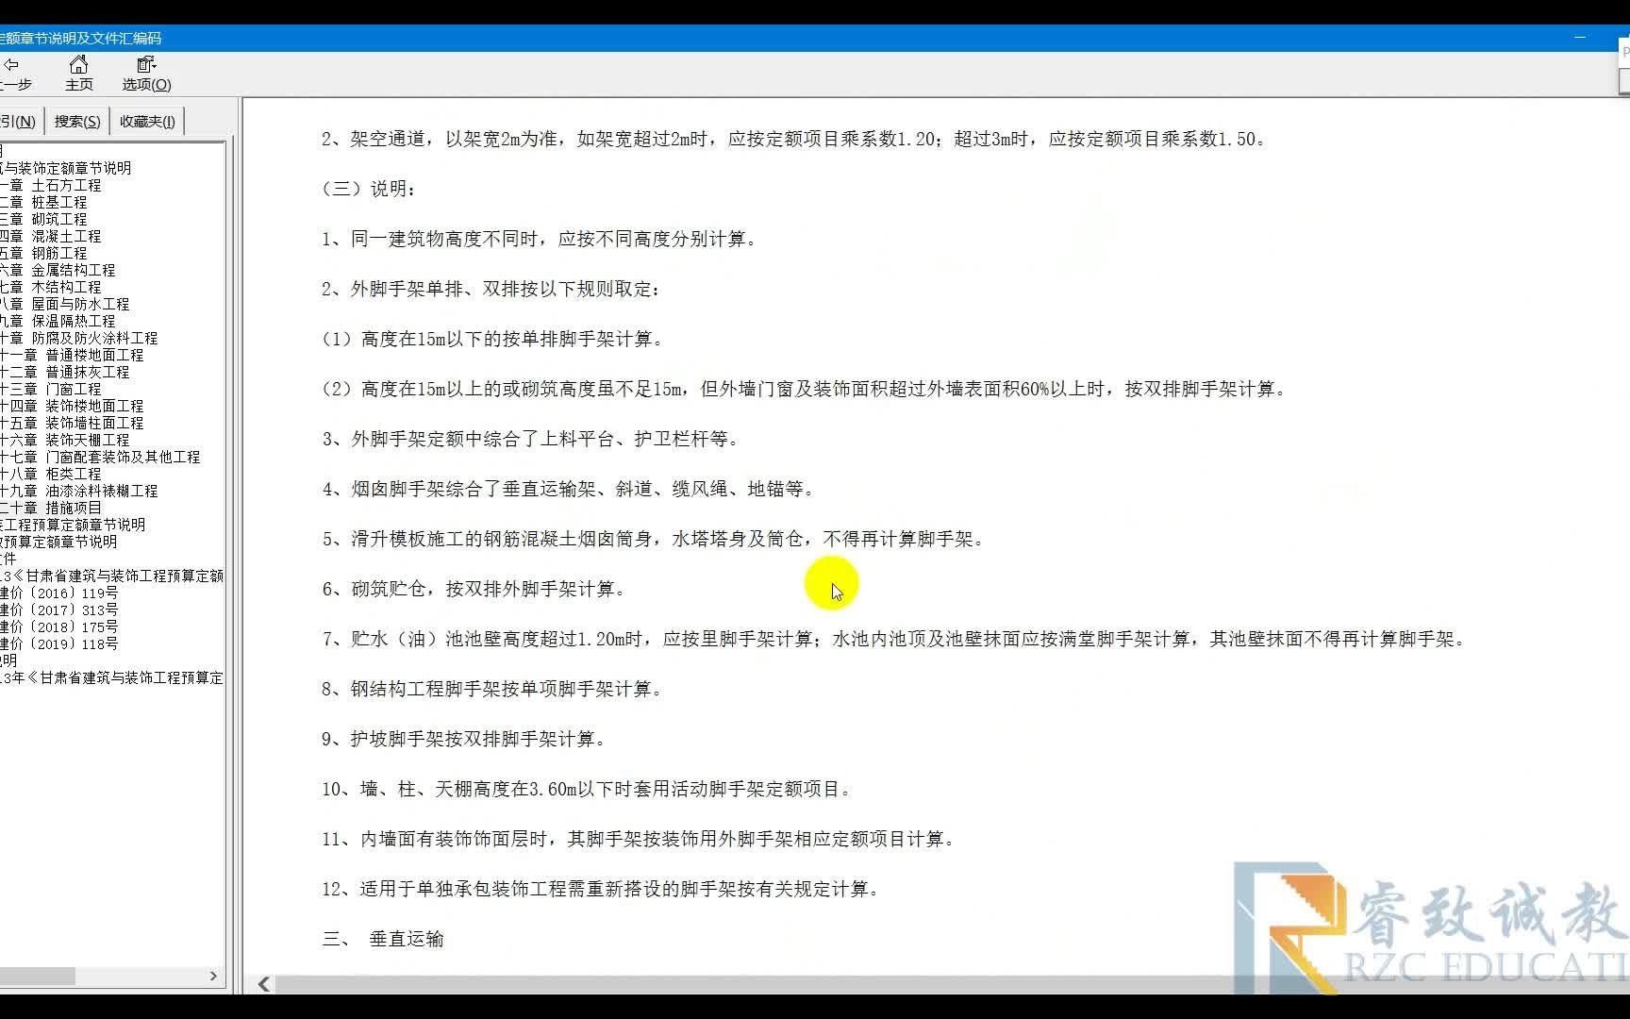Select the 索引(N) tab
This screenshot has width=1630, height=1019.
pyautogui.click(x=23, y=120)
